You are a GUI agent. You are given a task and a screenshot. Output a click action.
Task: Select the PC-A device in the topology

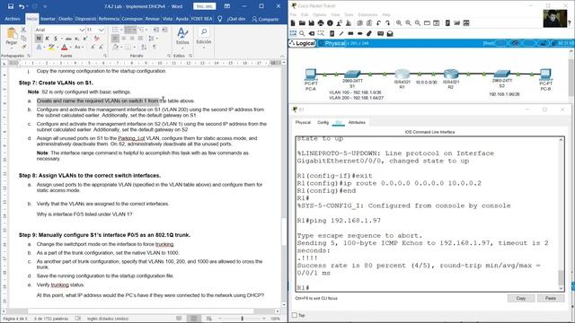point(311,74)
